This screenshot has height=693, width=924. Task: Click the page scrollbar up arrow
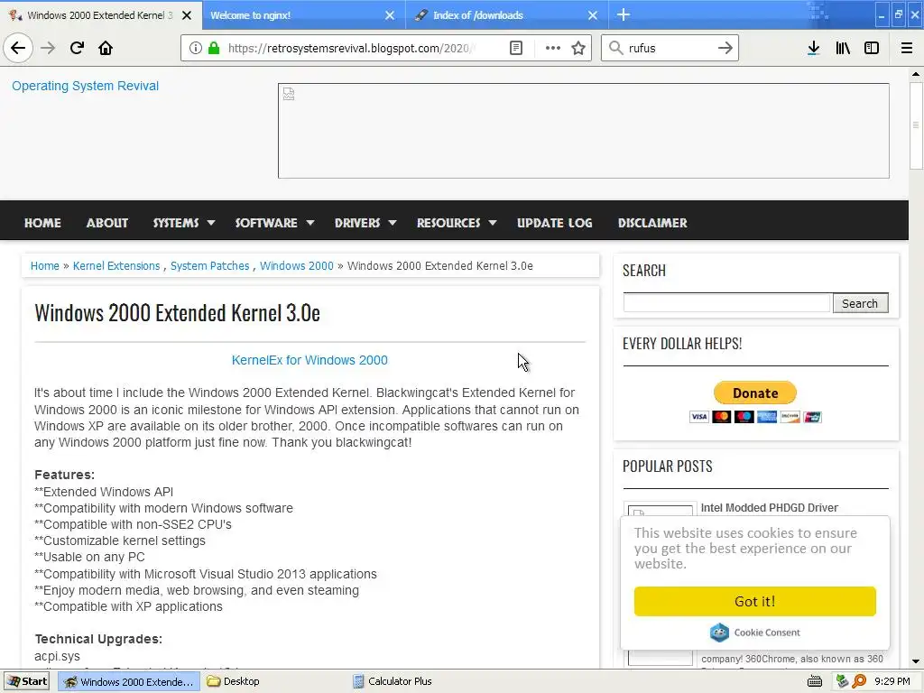pos(916,74)
